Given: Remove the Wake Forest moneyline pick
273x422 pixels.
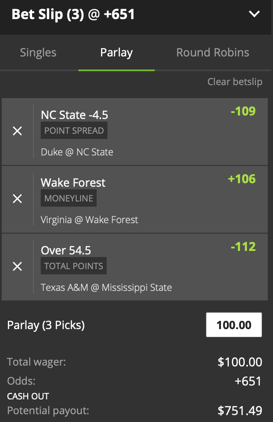Looking at the screenshot, I should click(x=17, y=199).
